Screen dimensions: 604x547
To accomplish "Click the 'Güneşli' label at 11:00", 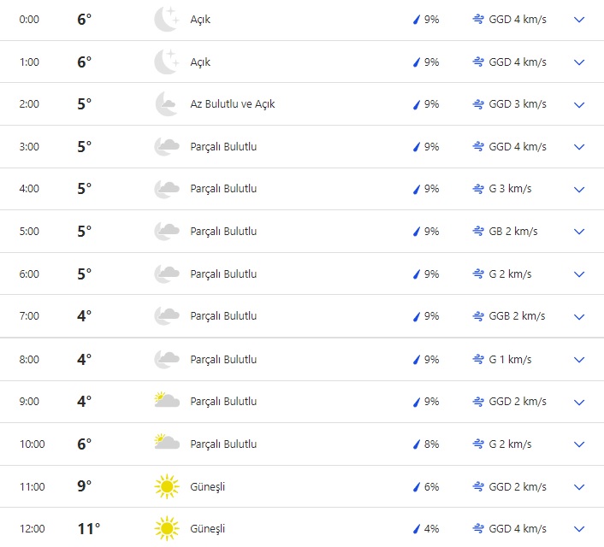I will point(208,486).
